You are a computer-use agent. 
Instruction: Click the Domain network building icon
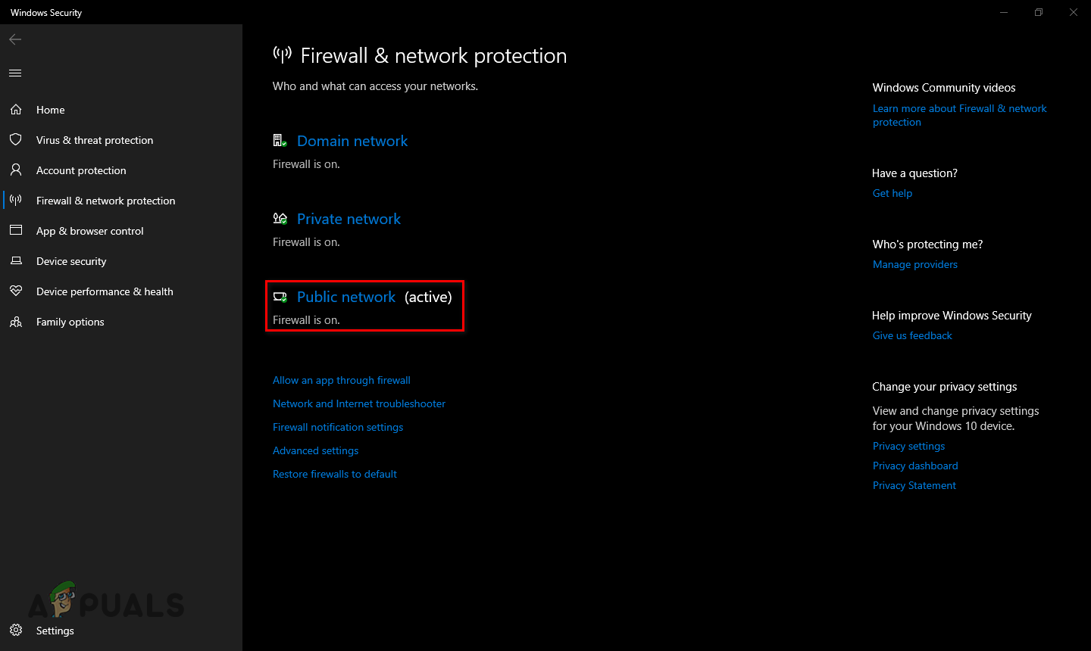click(x=280, y=140)
